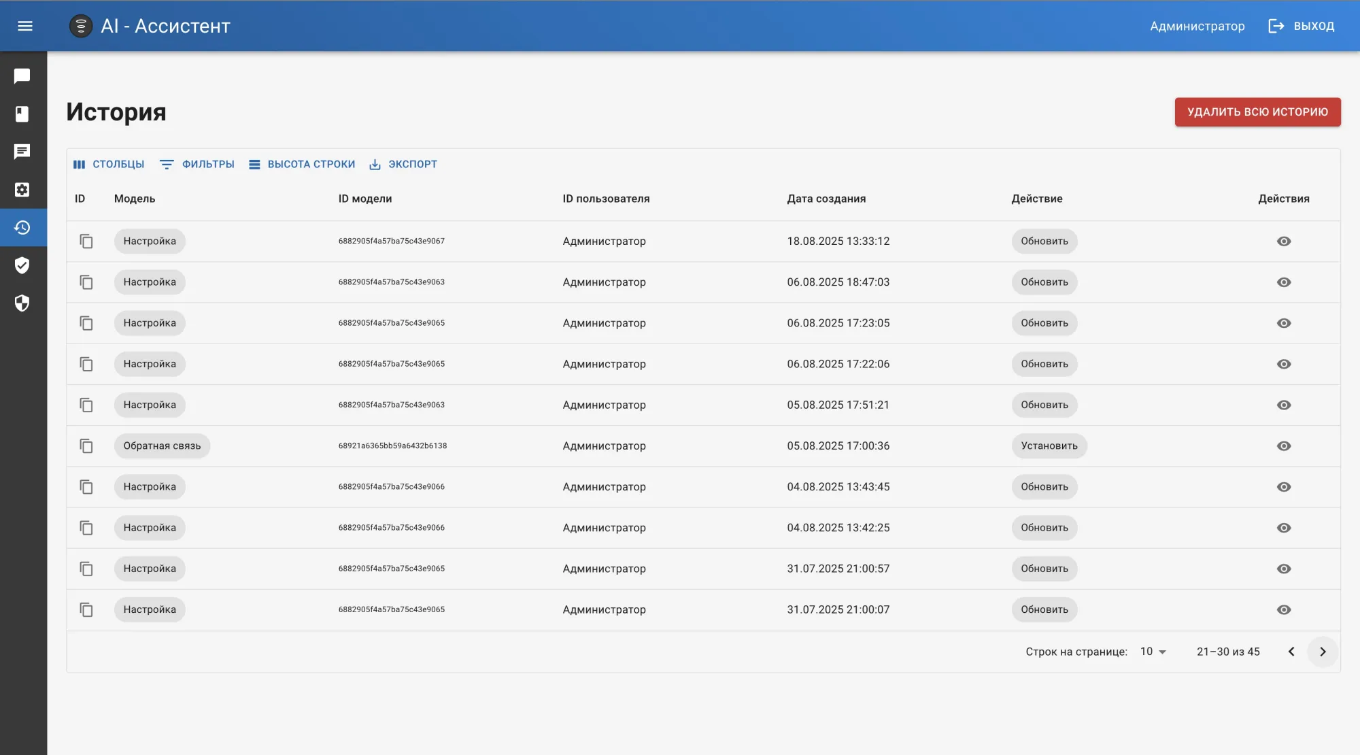Copy ID of row dated 31.07.2025 21:00:57
This screenshot has width=1360, height=755.
(86, 569)
